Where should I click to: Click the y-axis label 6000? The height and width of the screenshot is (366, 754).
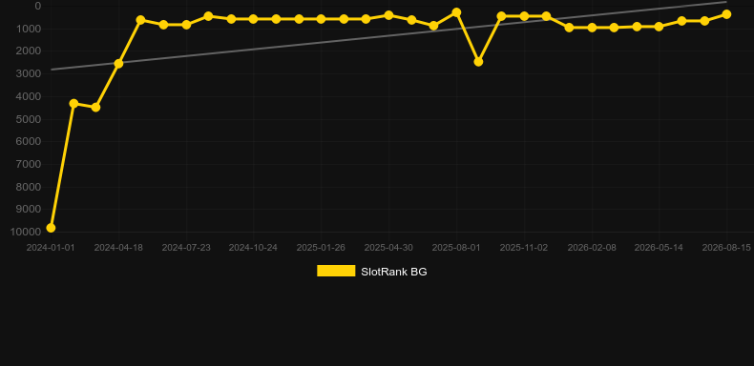29,142
